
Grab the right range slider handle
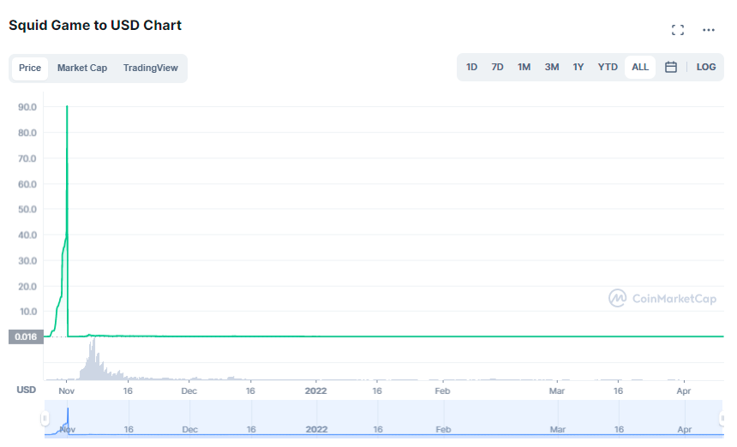(x=722, y=418)
